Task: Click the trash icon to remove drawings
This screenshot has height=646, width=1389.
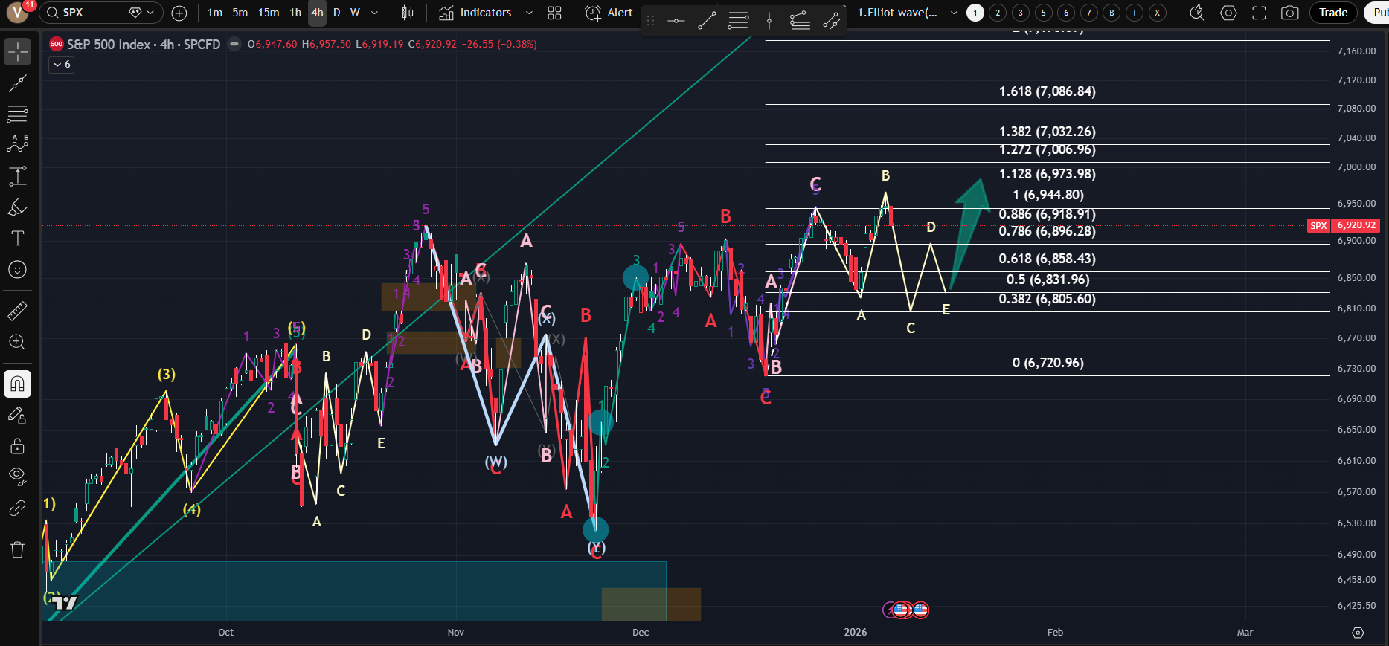Action: tap(17, 550)
